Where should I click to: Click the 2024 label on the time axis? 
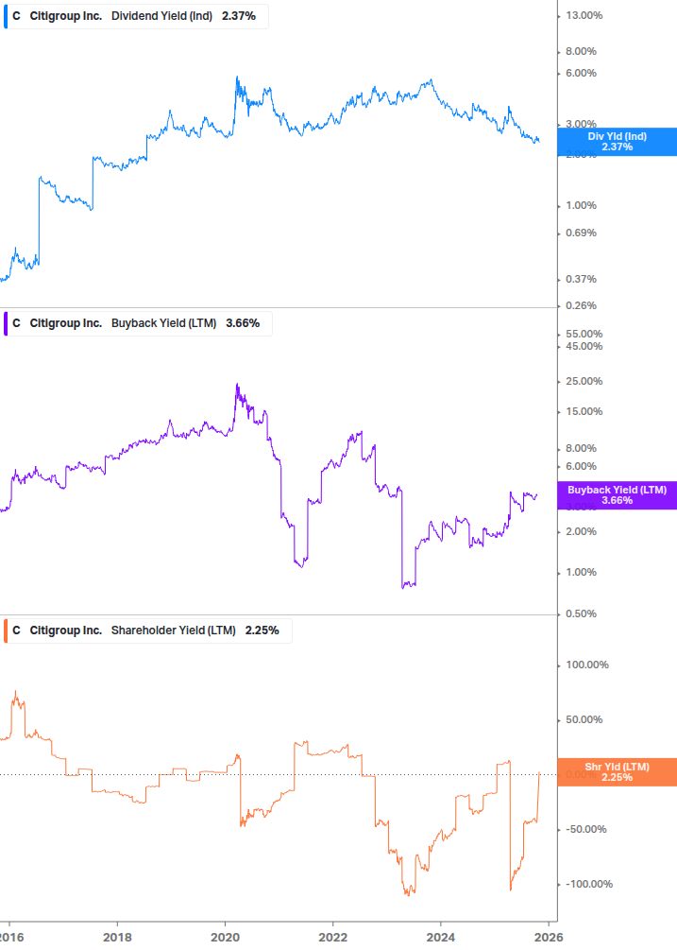click(440, 938)
